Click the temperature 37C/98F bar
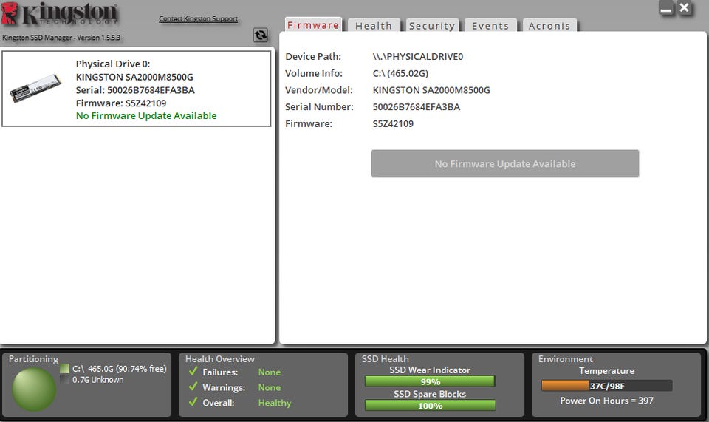 click(x=607, y=385)
